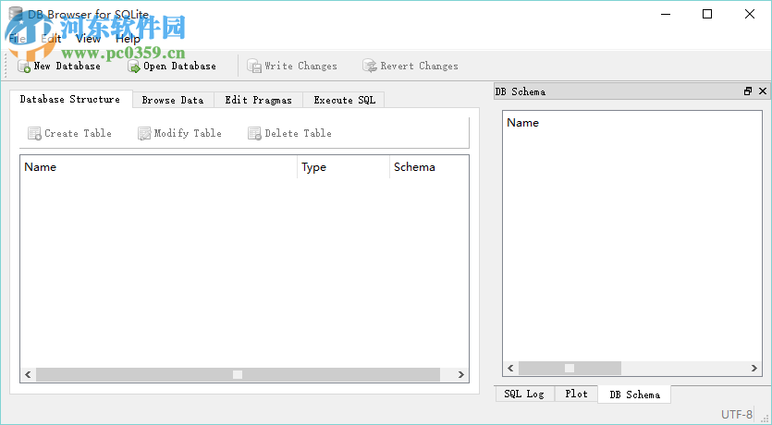The width and height of the screenshot is (772, 425).
Task: Maximize the DB Browser window
Action: (707, 14)
